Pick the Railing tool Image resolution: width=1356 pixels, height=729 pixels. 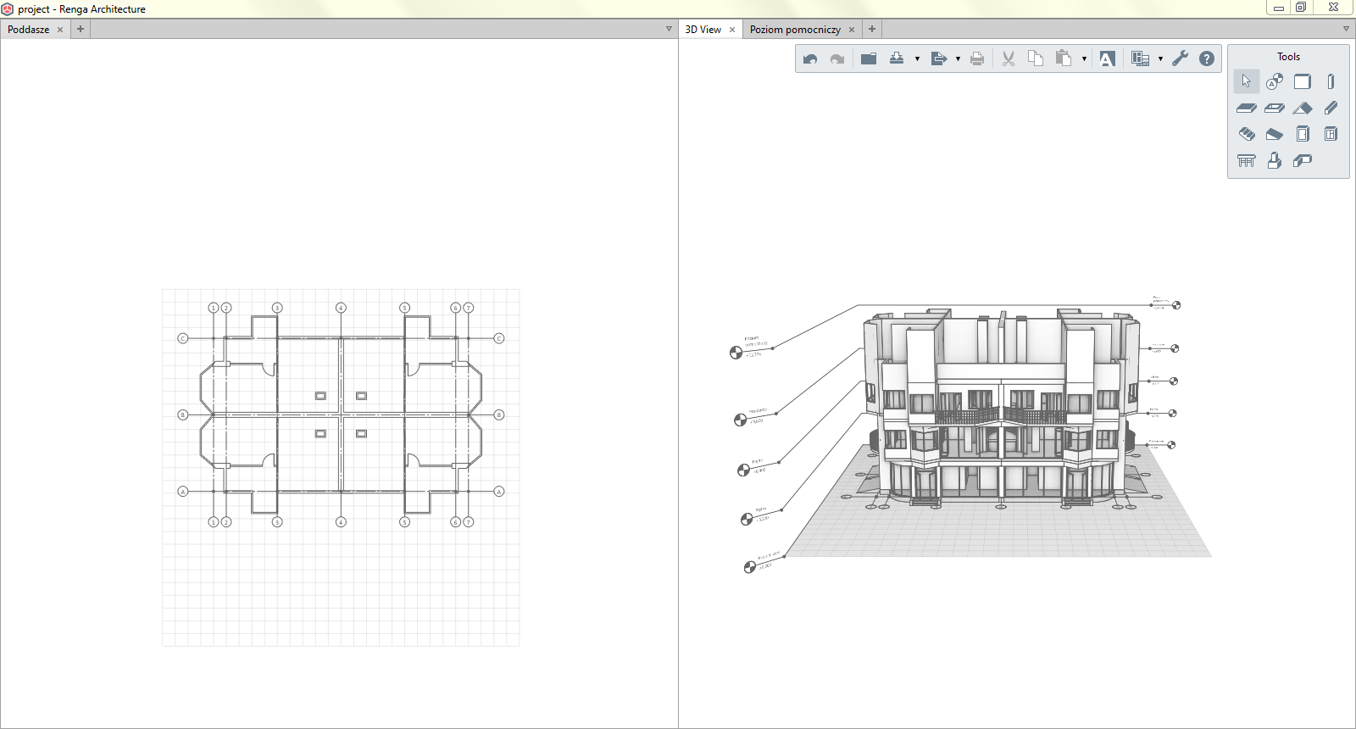[x=1247, y=160]
